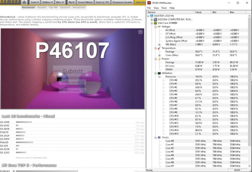Click the Clocks chip icon

(159, 137)
